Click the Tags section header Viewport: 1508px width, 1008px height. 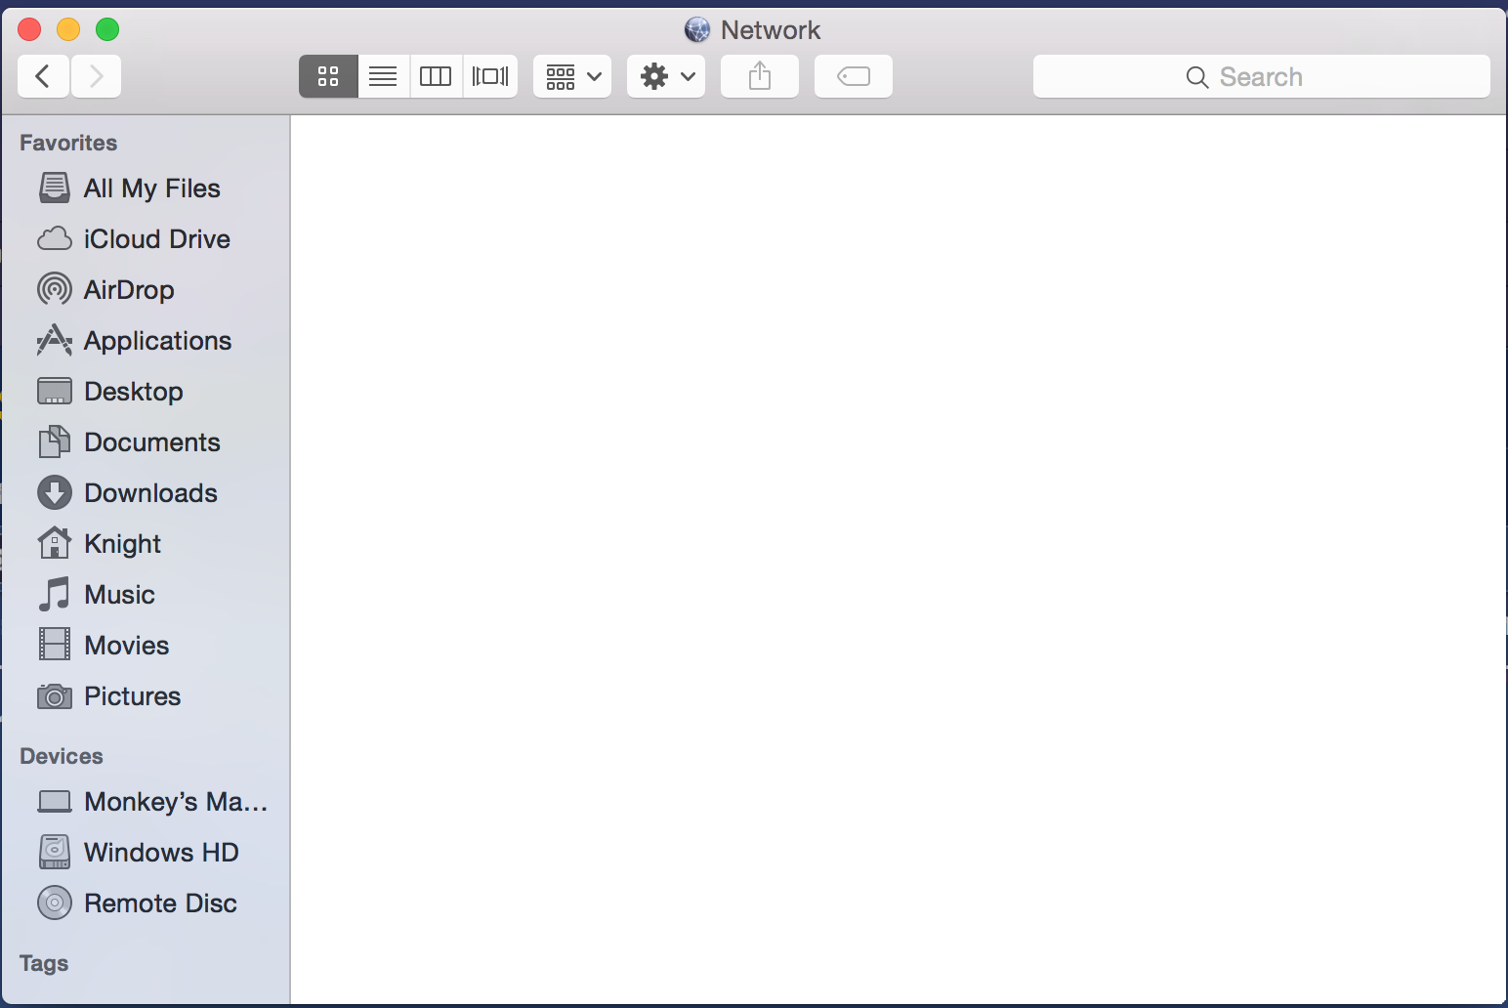point(44,963)
